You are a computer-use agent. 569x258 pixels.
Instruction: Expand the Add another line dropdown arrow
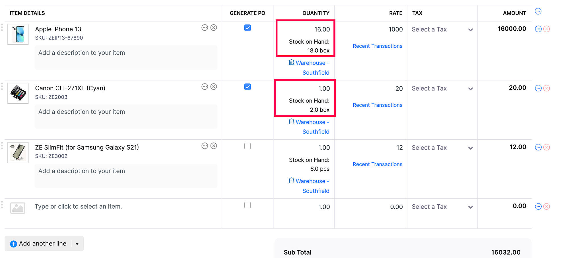pyautogui.click(x=76, y=244)
